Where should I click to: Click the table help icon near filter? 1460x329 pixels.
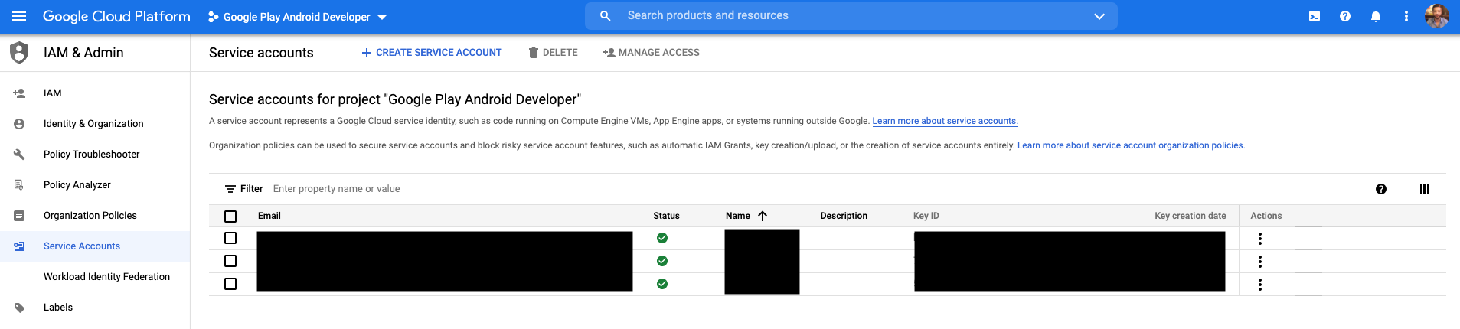[1381, 189]
